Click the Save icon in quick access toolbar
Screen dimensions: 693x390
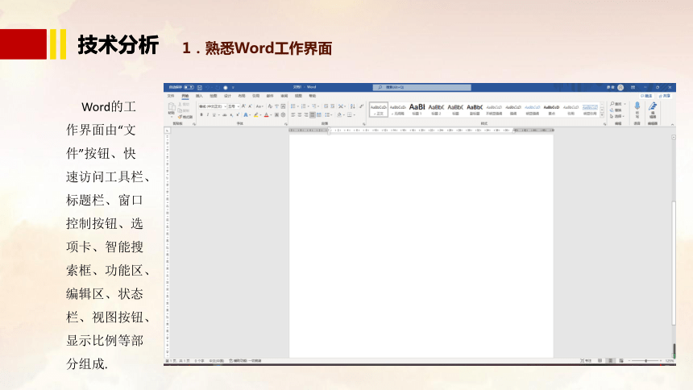[x=200, y=88]
